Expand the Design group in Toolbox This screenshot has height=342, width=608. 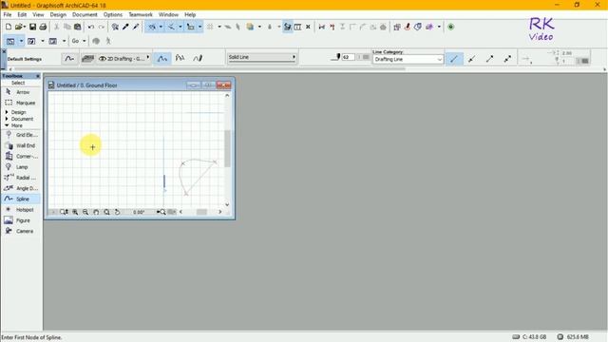(x=15, y=112)
